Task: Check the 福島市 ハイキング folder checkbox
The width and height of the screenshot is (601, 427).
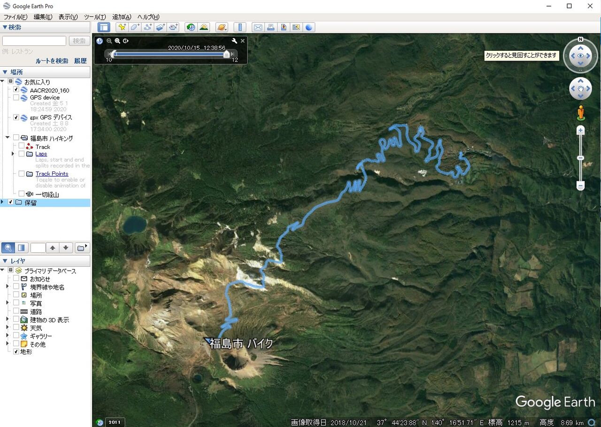Action: 16,138
